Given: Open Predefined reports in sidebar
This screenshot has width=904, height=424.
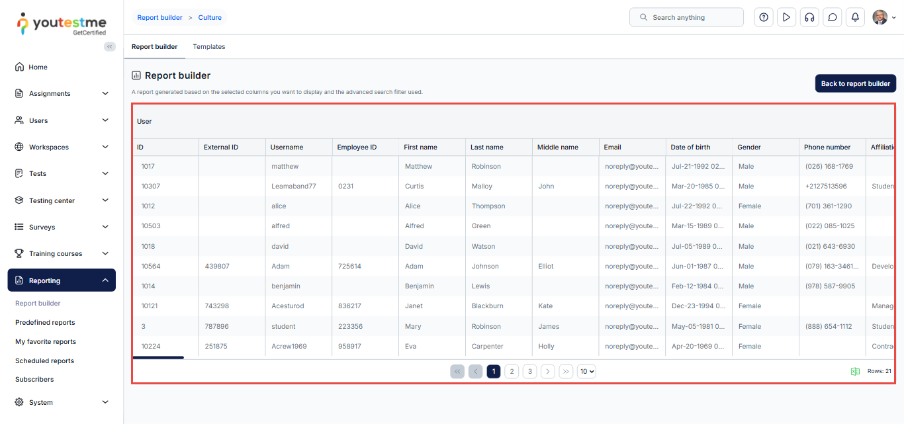Looking at the screenshot, I should [x=45, y=323].
